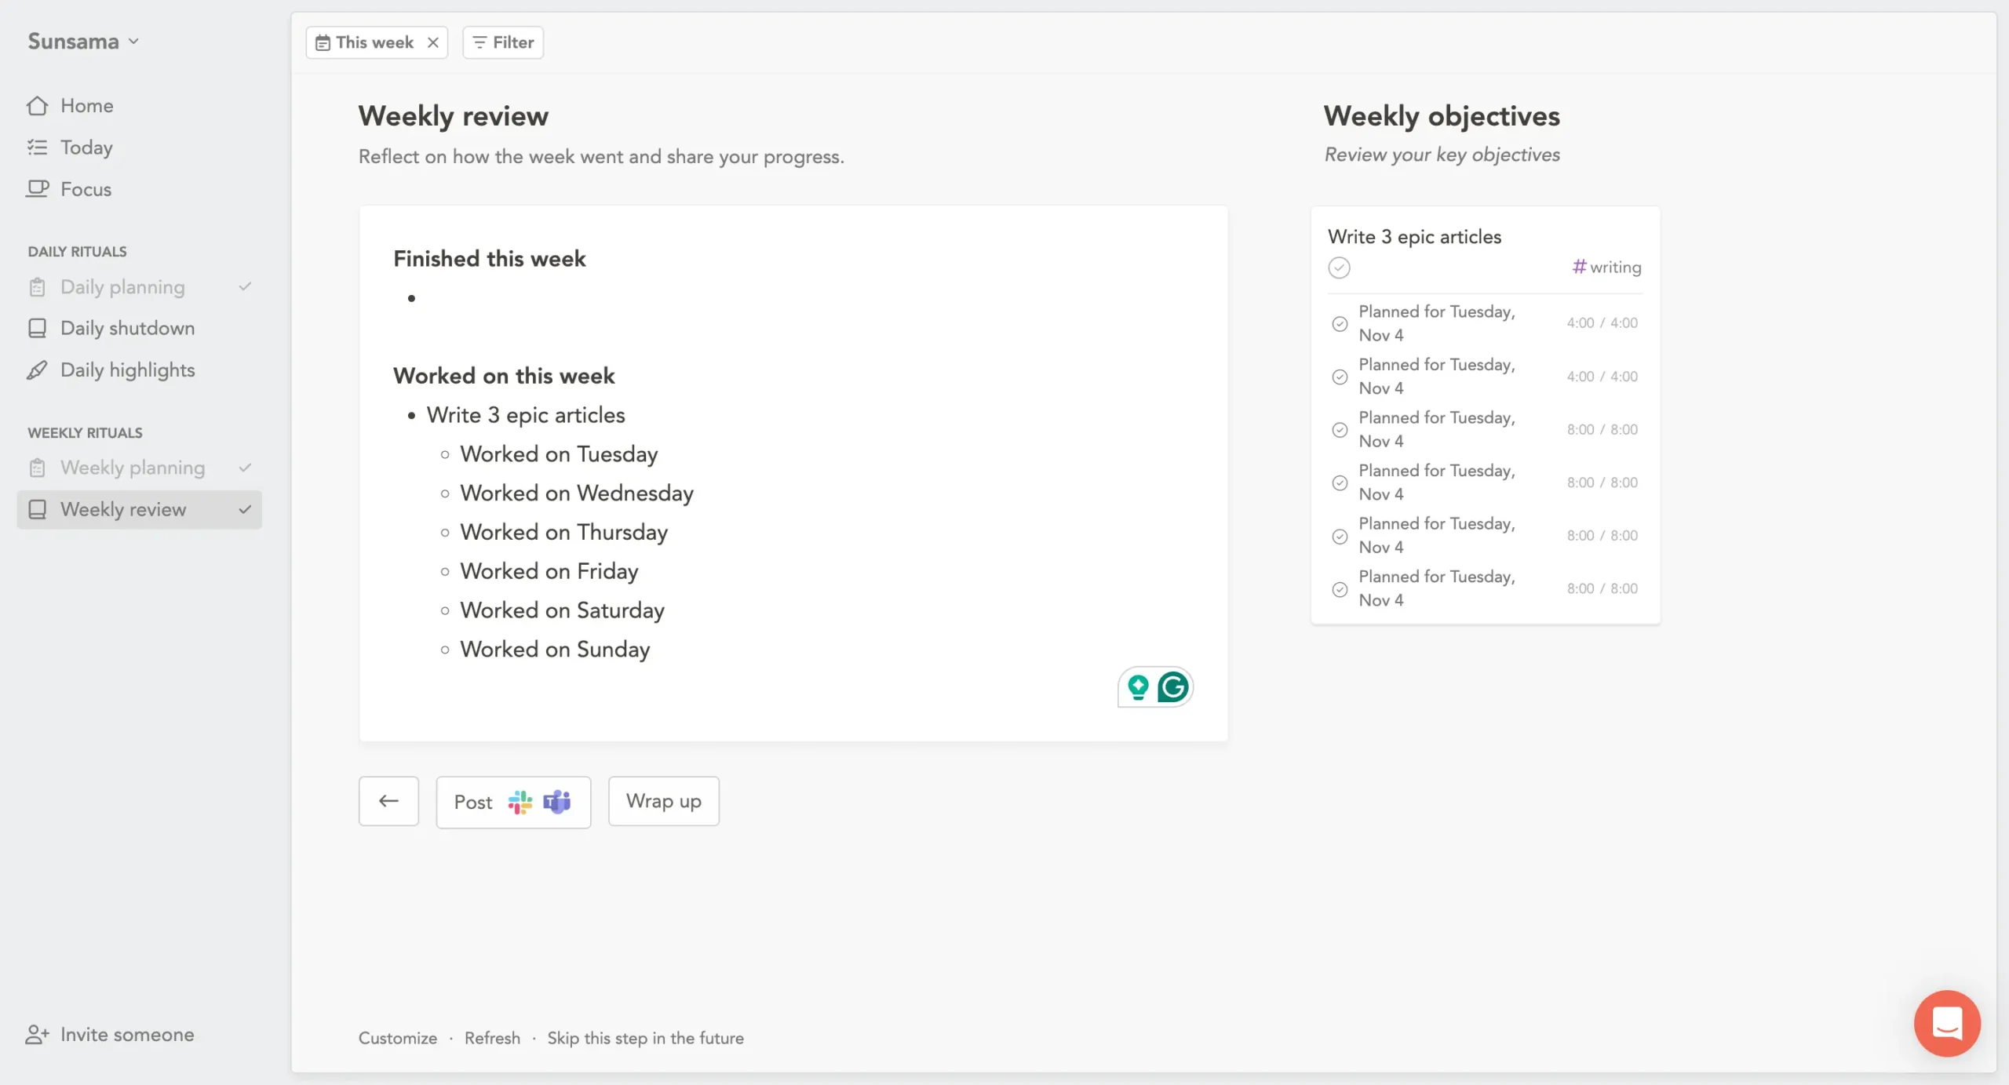
Task: Go to Today in sidebar
Action: 86,147
